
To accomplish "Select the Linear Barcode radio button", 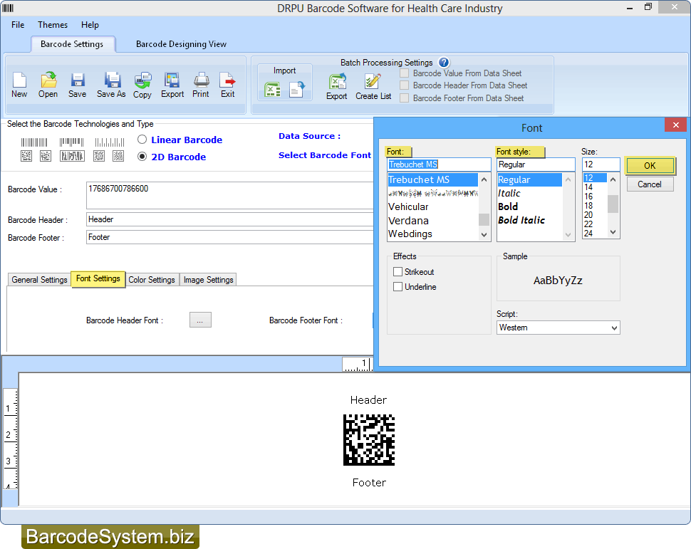I will coord(142,140).
